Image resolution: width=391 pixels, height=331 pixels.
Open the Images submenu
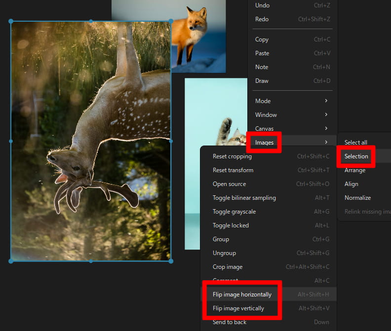[x=265, y=143]
